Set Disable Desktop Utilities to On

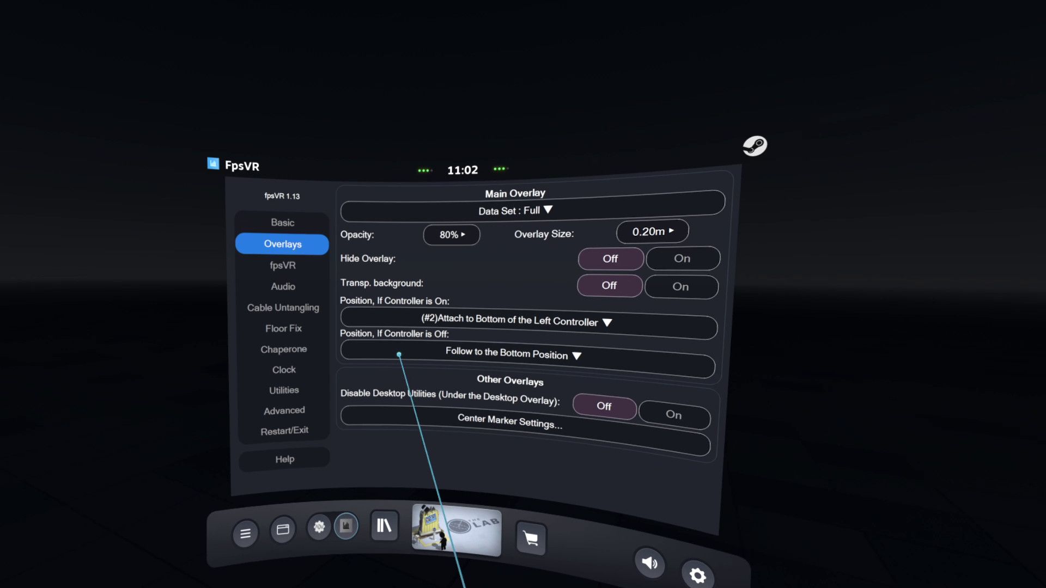674,414
